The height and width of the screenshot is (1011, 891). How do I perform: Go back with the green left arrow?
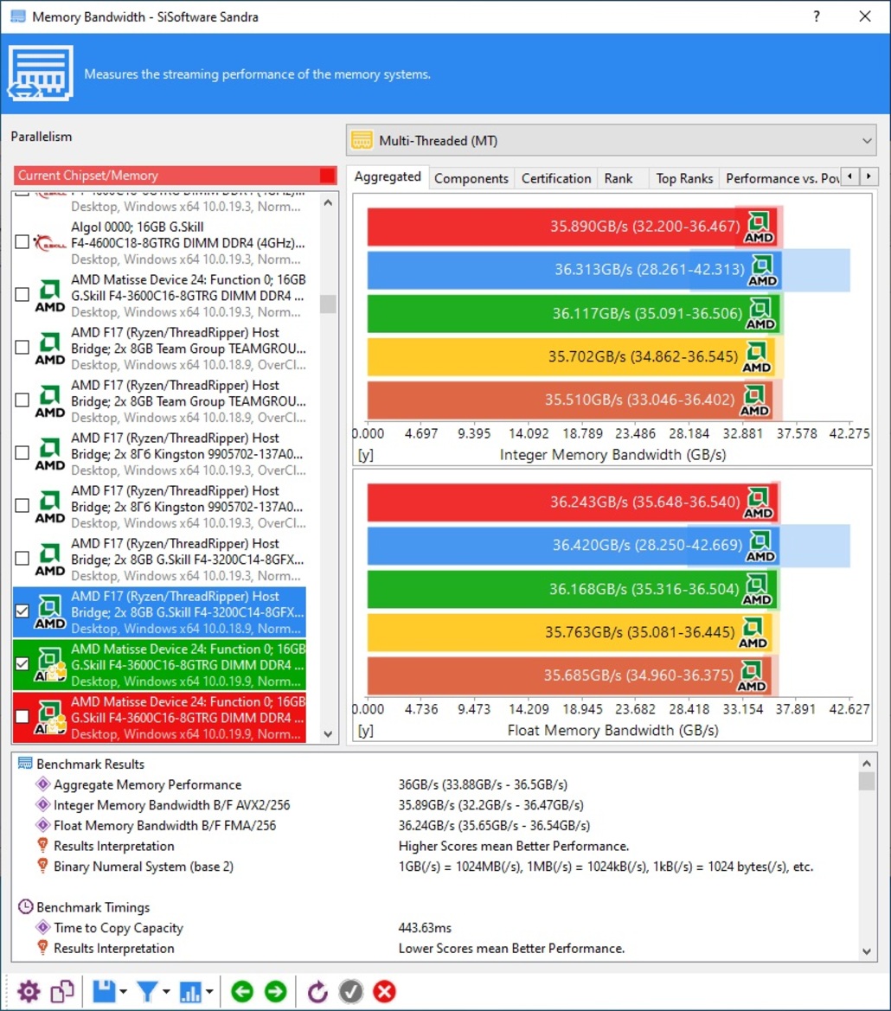pyautogui.click(x=242, y=992)
